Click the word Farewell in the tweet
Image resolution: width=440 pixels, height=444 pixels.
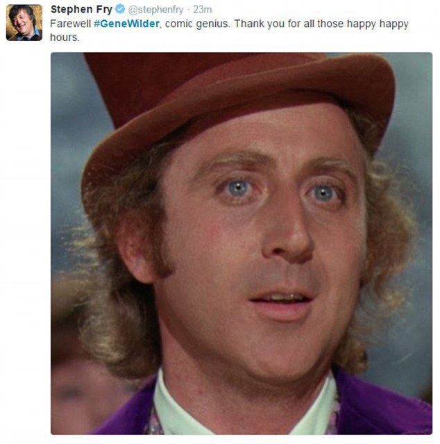click(x=70, y=24)
